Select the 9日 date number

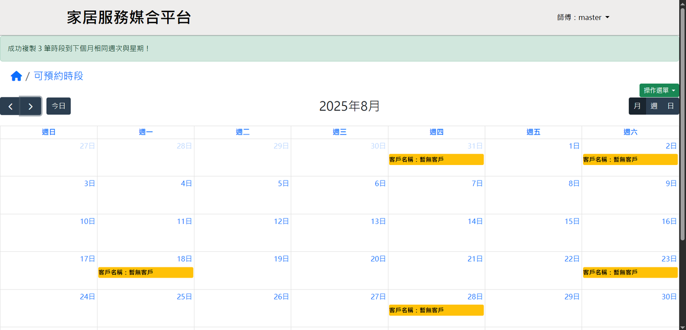pos(671,183)
